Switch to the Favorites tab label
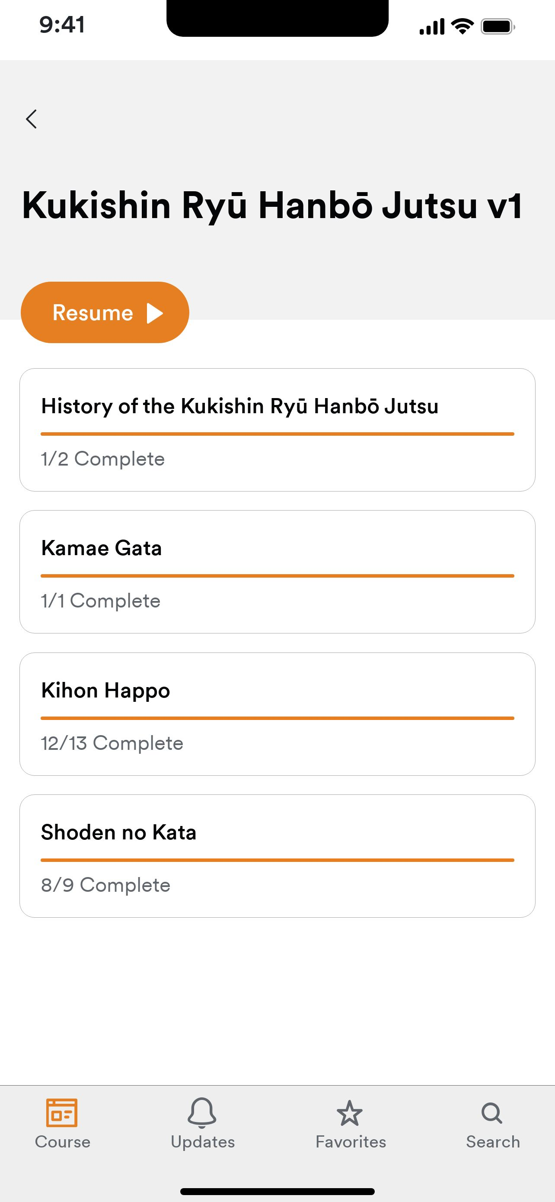The width and height of the screenshot is (555, 1202). 351,1141
